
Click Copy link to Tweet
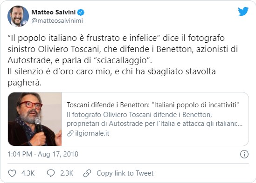point(125,173)
